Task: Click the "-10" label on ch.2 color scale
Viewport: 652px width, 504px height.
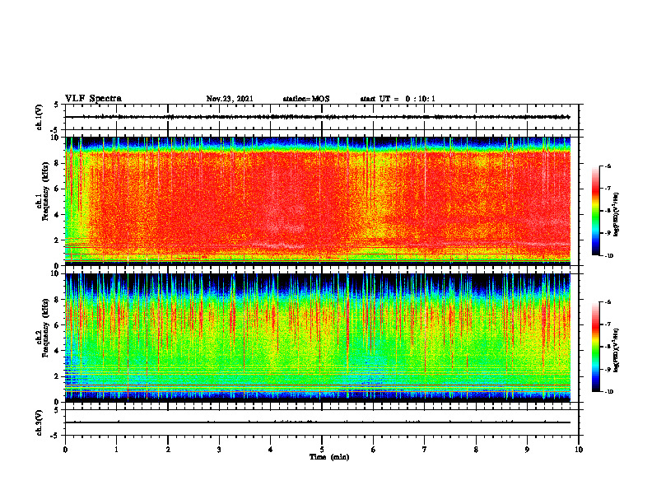Action: point(608,392)
